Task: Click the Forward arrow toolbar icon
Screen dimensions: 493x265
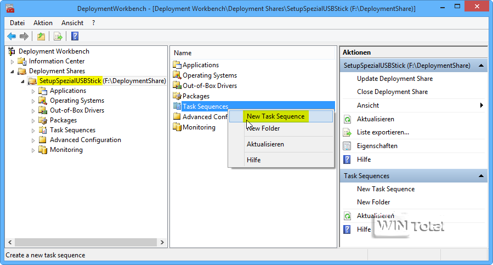Action: click(x=24, y=37)
